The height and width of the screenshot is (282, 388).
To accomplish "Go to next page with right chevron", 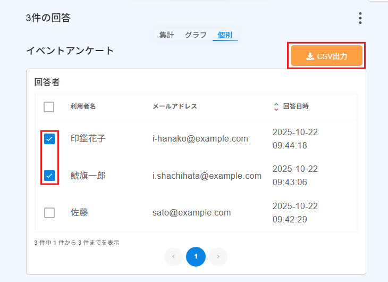I will click(x=218, y=256).
